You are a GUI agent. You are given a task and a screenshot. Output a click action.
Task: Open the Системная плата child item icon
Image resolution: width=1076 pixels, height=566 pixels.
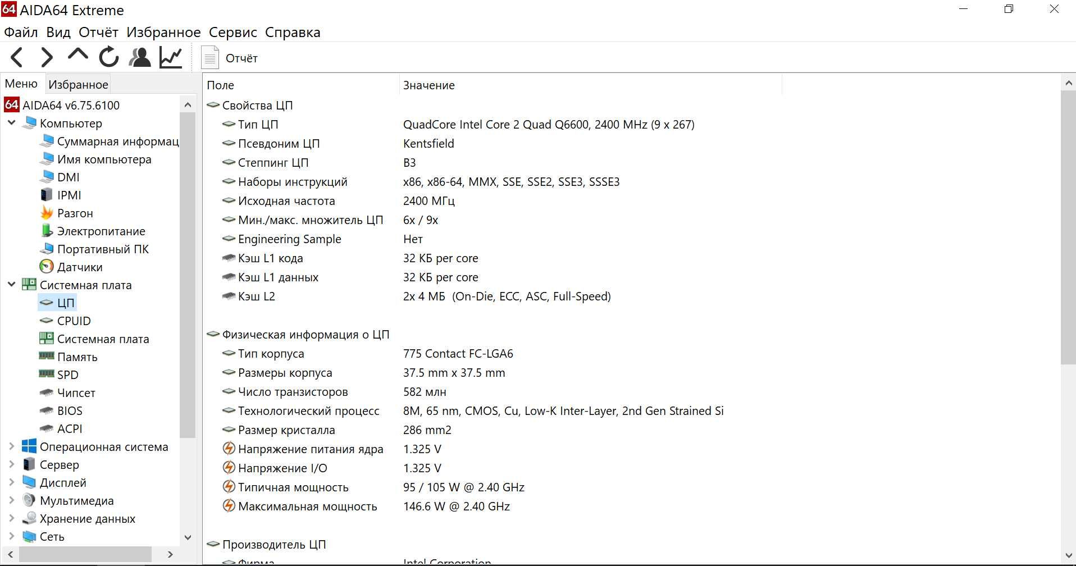47,339
